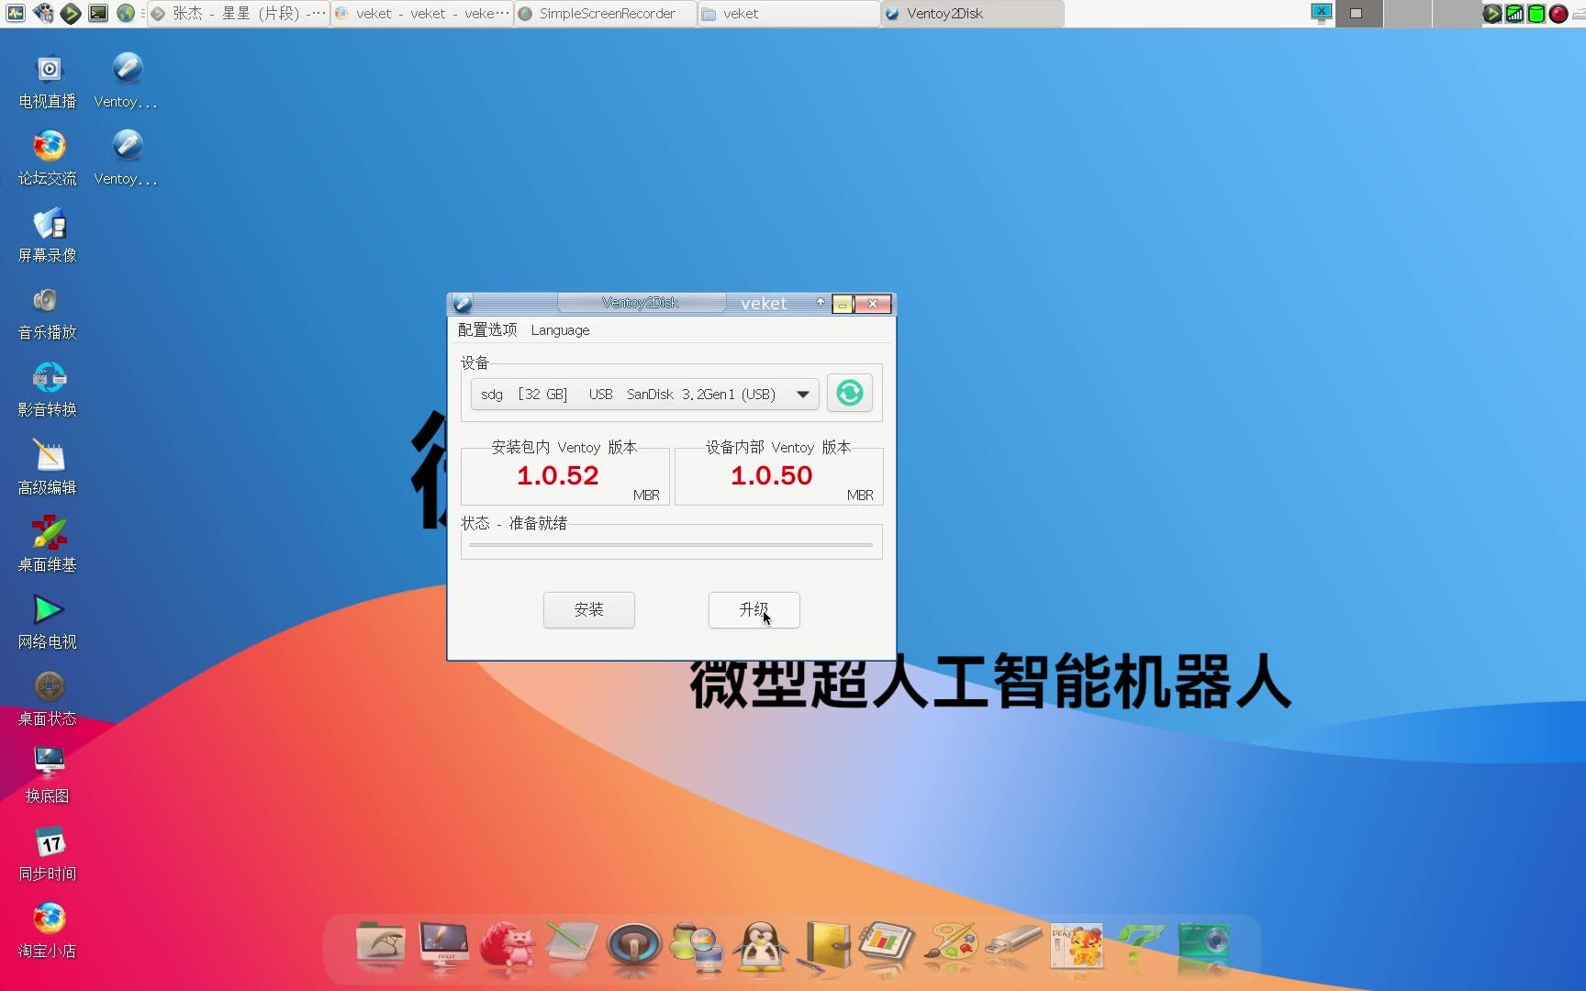Screen dimensions: 1586x991
Task: Click the 升级 upgrade button
Action: [753, 609]
